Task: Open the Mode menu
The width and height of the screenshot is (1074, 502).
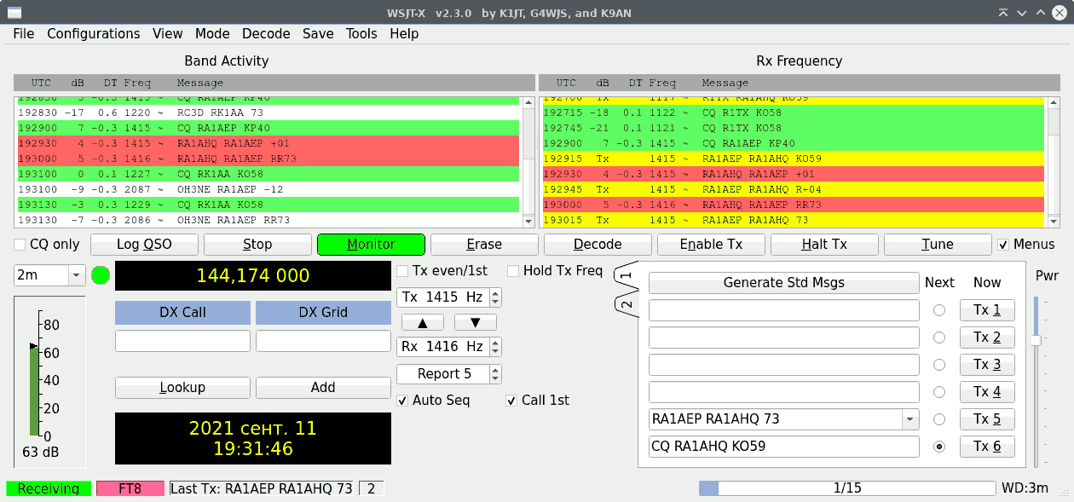Action: [212, 34]
